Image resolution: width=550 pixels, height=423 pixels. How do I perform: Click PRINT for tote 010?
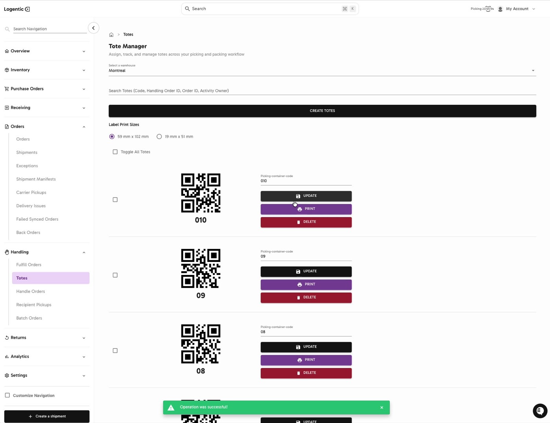click(306, 209)
